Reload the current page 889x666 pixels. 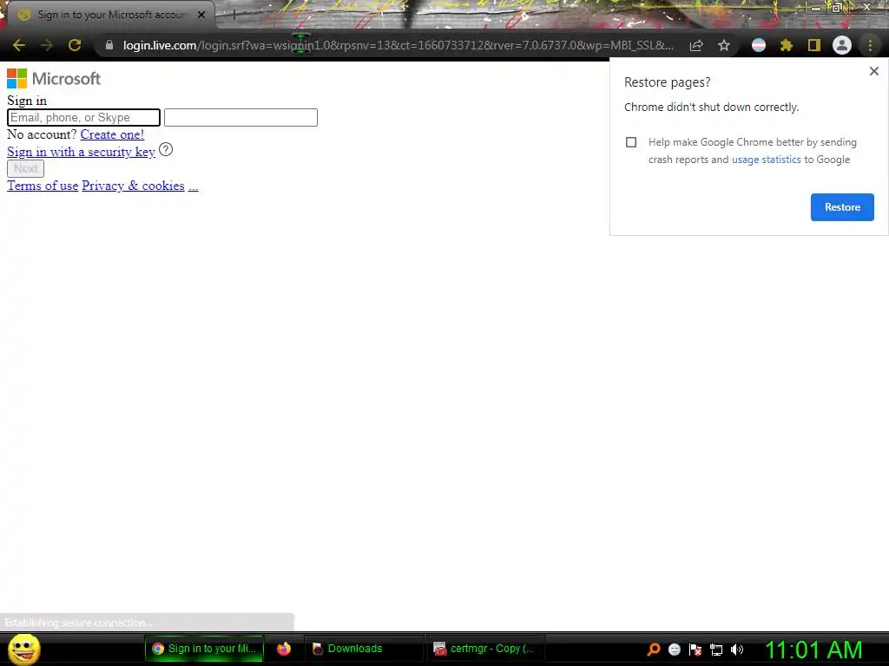point(75,45)
